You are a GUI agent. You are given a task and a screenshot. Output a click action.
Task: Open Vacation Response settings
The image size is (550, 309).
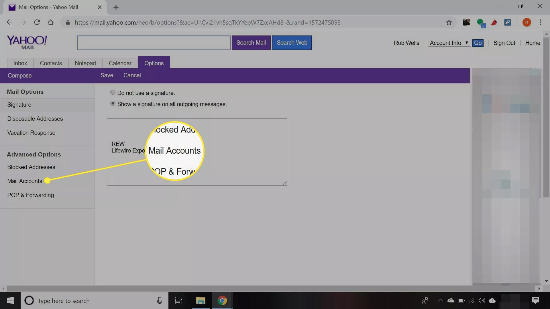click(x=31, y=133)
